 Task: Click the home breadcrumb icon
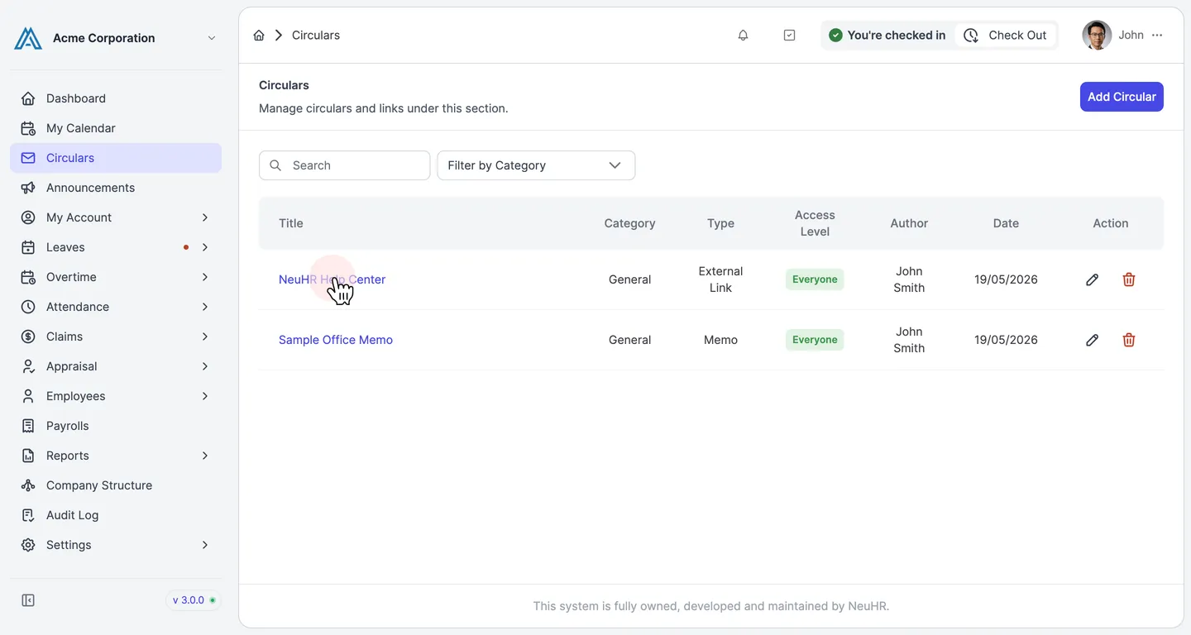point(259,36)
